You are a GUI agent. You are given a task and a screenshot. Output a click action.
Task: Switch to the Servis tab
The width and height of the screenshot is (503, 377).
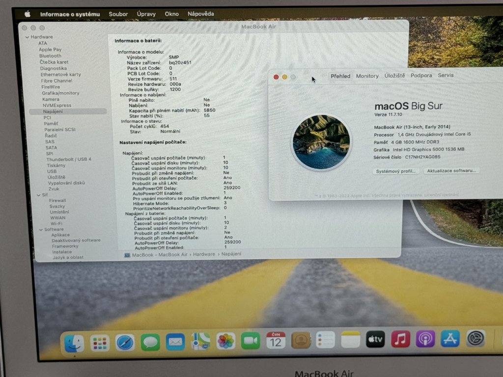(x=446, y=75)
